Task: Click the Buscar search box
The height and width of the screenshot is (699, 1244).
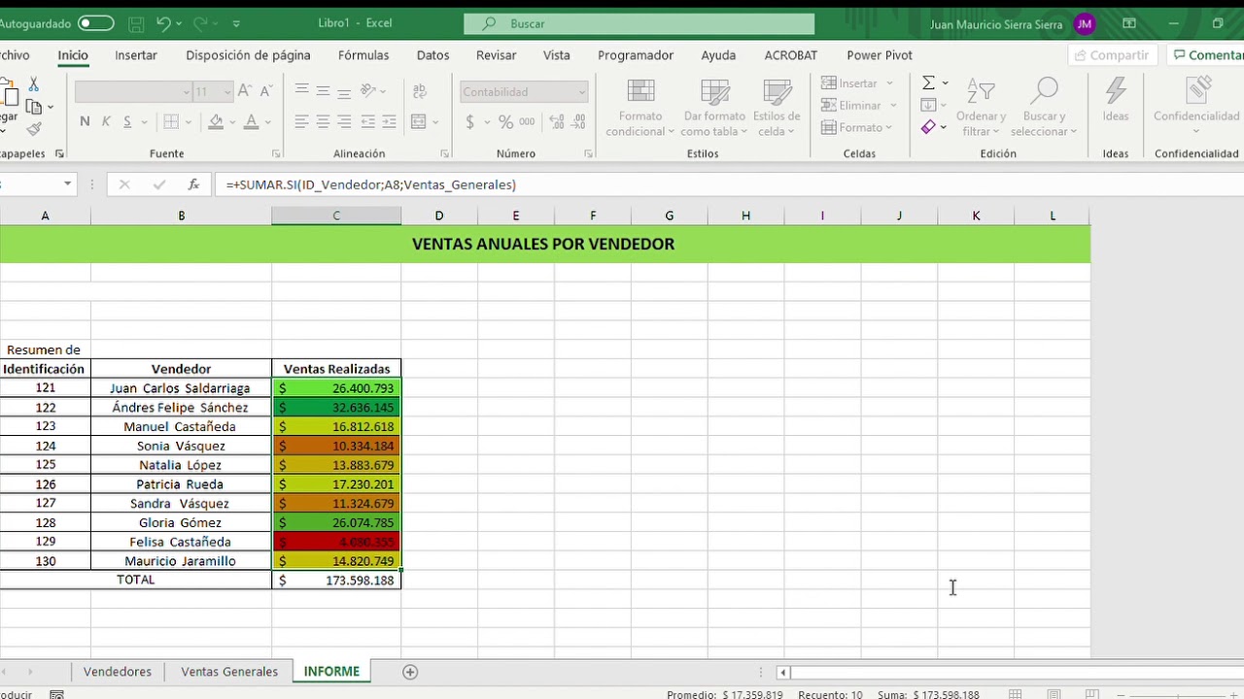Action: pyautogui.click(x=639, y=23)
